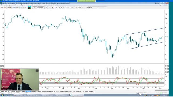Select the vertical line drawing tool
Image resolution: width=173 pixels, height=97 pixels.
pos(70,8)
